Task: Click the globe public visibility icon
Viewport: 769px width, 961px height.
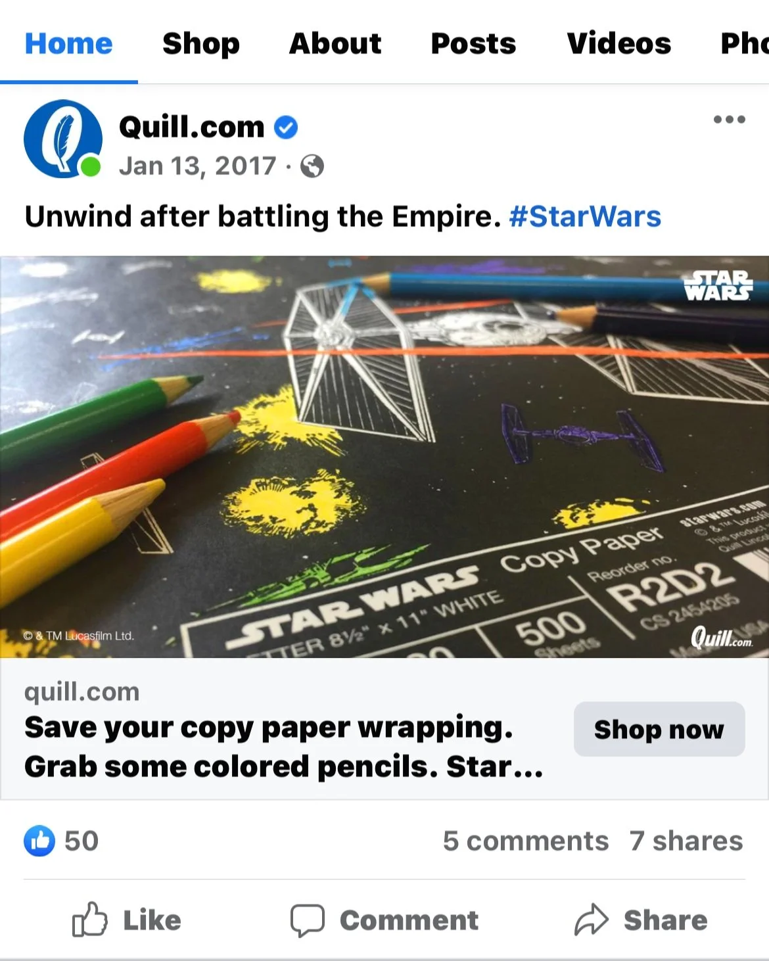Action: pyautogui.click(x=312, y=166)
